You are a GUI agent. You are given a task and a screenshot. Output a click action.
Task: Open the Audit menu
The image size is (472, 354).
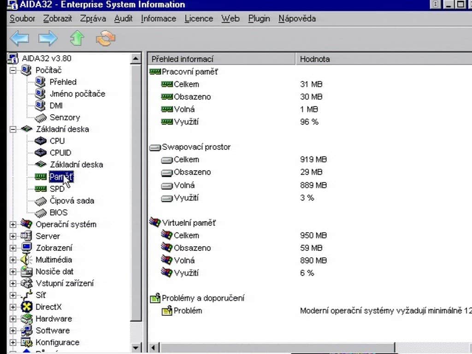123,18
